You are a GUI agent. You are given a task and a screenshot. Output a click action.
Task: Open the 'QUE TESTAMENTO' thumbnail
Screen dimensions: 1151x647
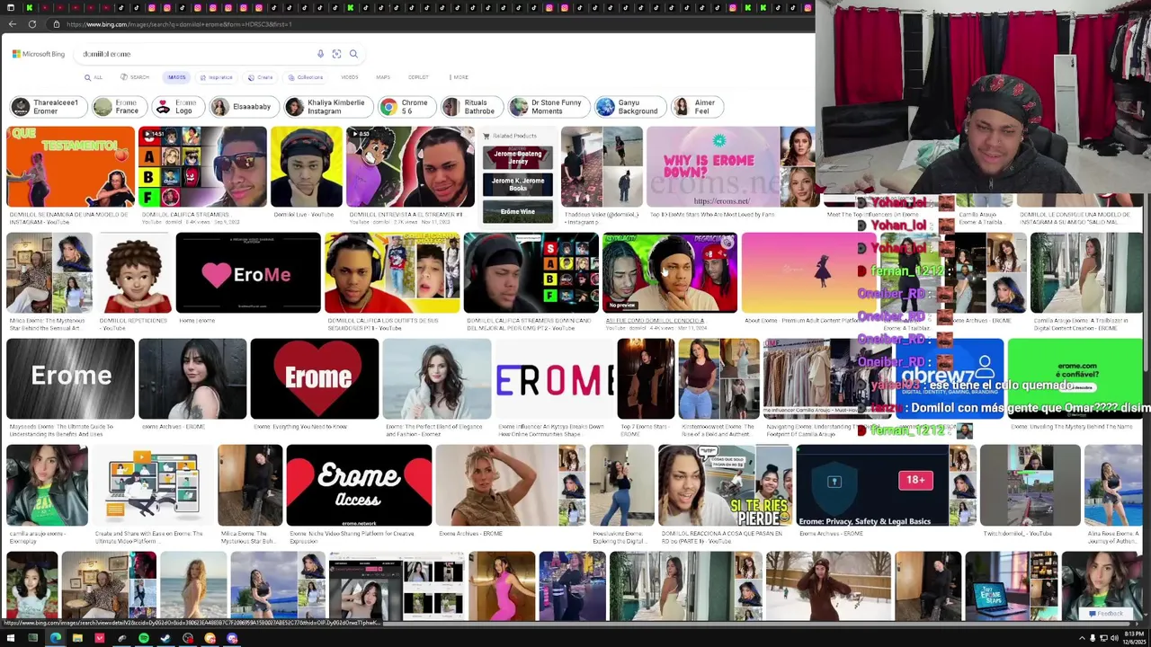coord(70,167)
